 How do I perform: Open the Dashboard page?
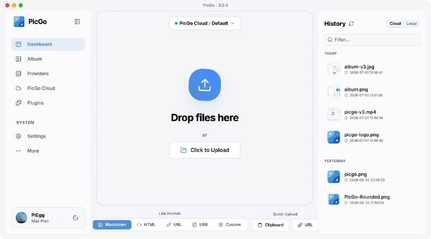point(48,44)
